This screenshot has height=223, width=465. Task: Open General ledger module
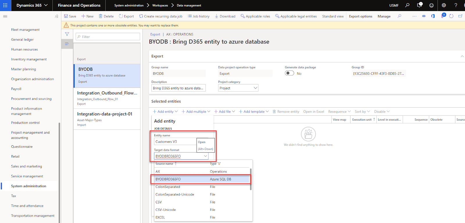[22, 39]
